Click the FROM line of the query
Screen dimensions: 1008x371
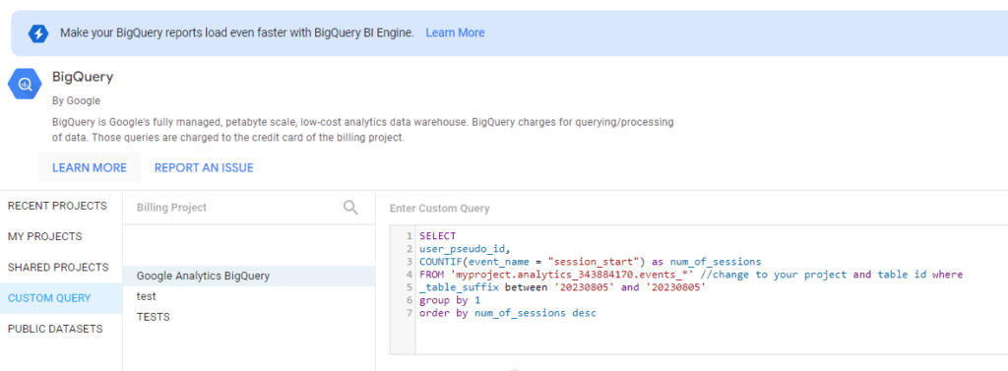[x=691, y=275]
